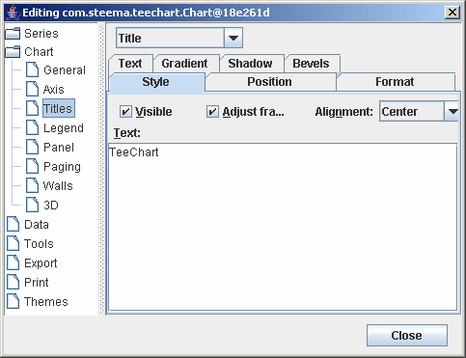Click the split pane divider handle
The height and width of the screenshot is (358, 466).
point(102,169)
